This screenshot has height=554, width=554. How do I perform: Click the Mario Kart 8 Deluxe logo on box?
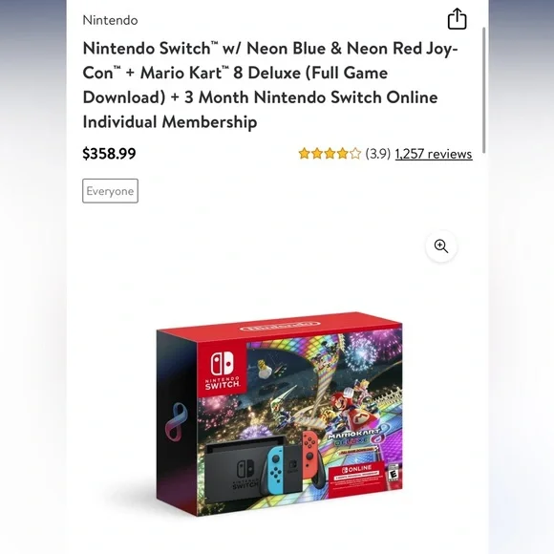click(x=355, y=437)
